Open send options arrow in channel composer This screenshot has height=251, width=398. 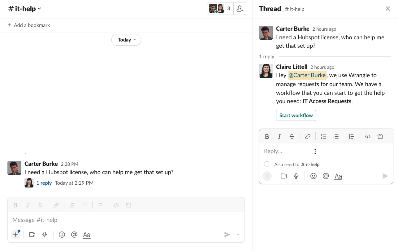[238, 235]
